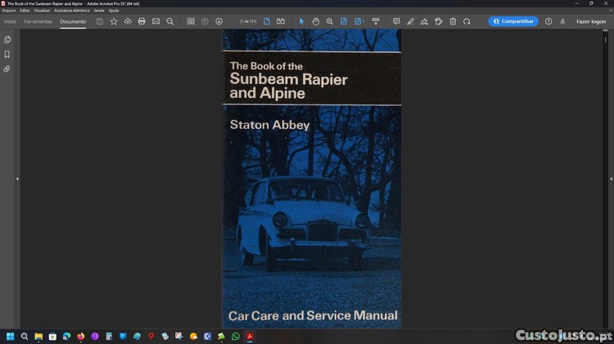This screenshot has height=344, width=614.
Task: Click the trash delete icon
Action: (453, 21)
